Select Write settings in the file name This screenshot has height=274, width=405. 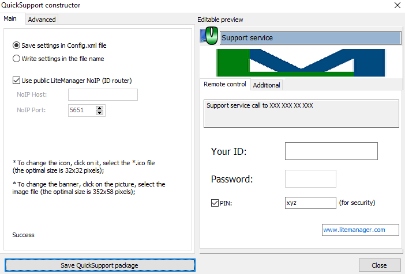tap(58, 59)
